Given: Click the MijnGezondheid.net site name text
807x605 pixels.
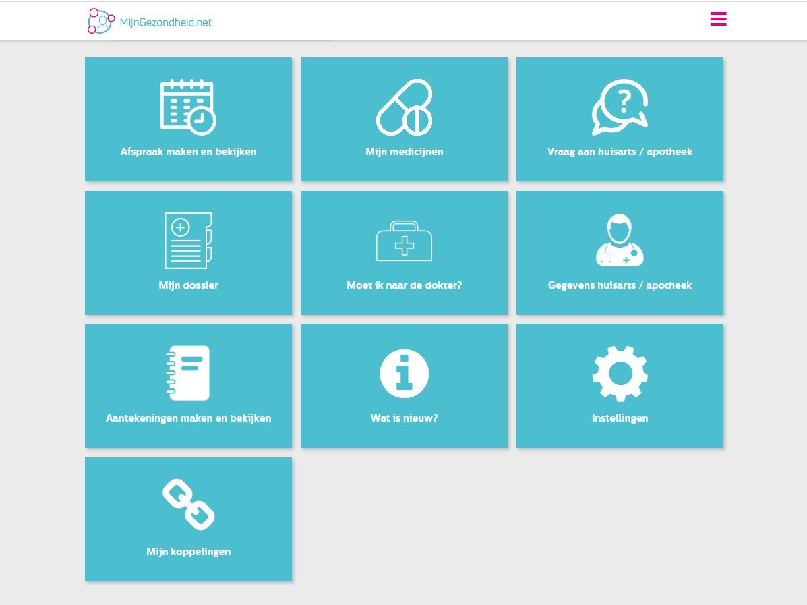Looking at the screenshot, I should (165, 22).
